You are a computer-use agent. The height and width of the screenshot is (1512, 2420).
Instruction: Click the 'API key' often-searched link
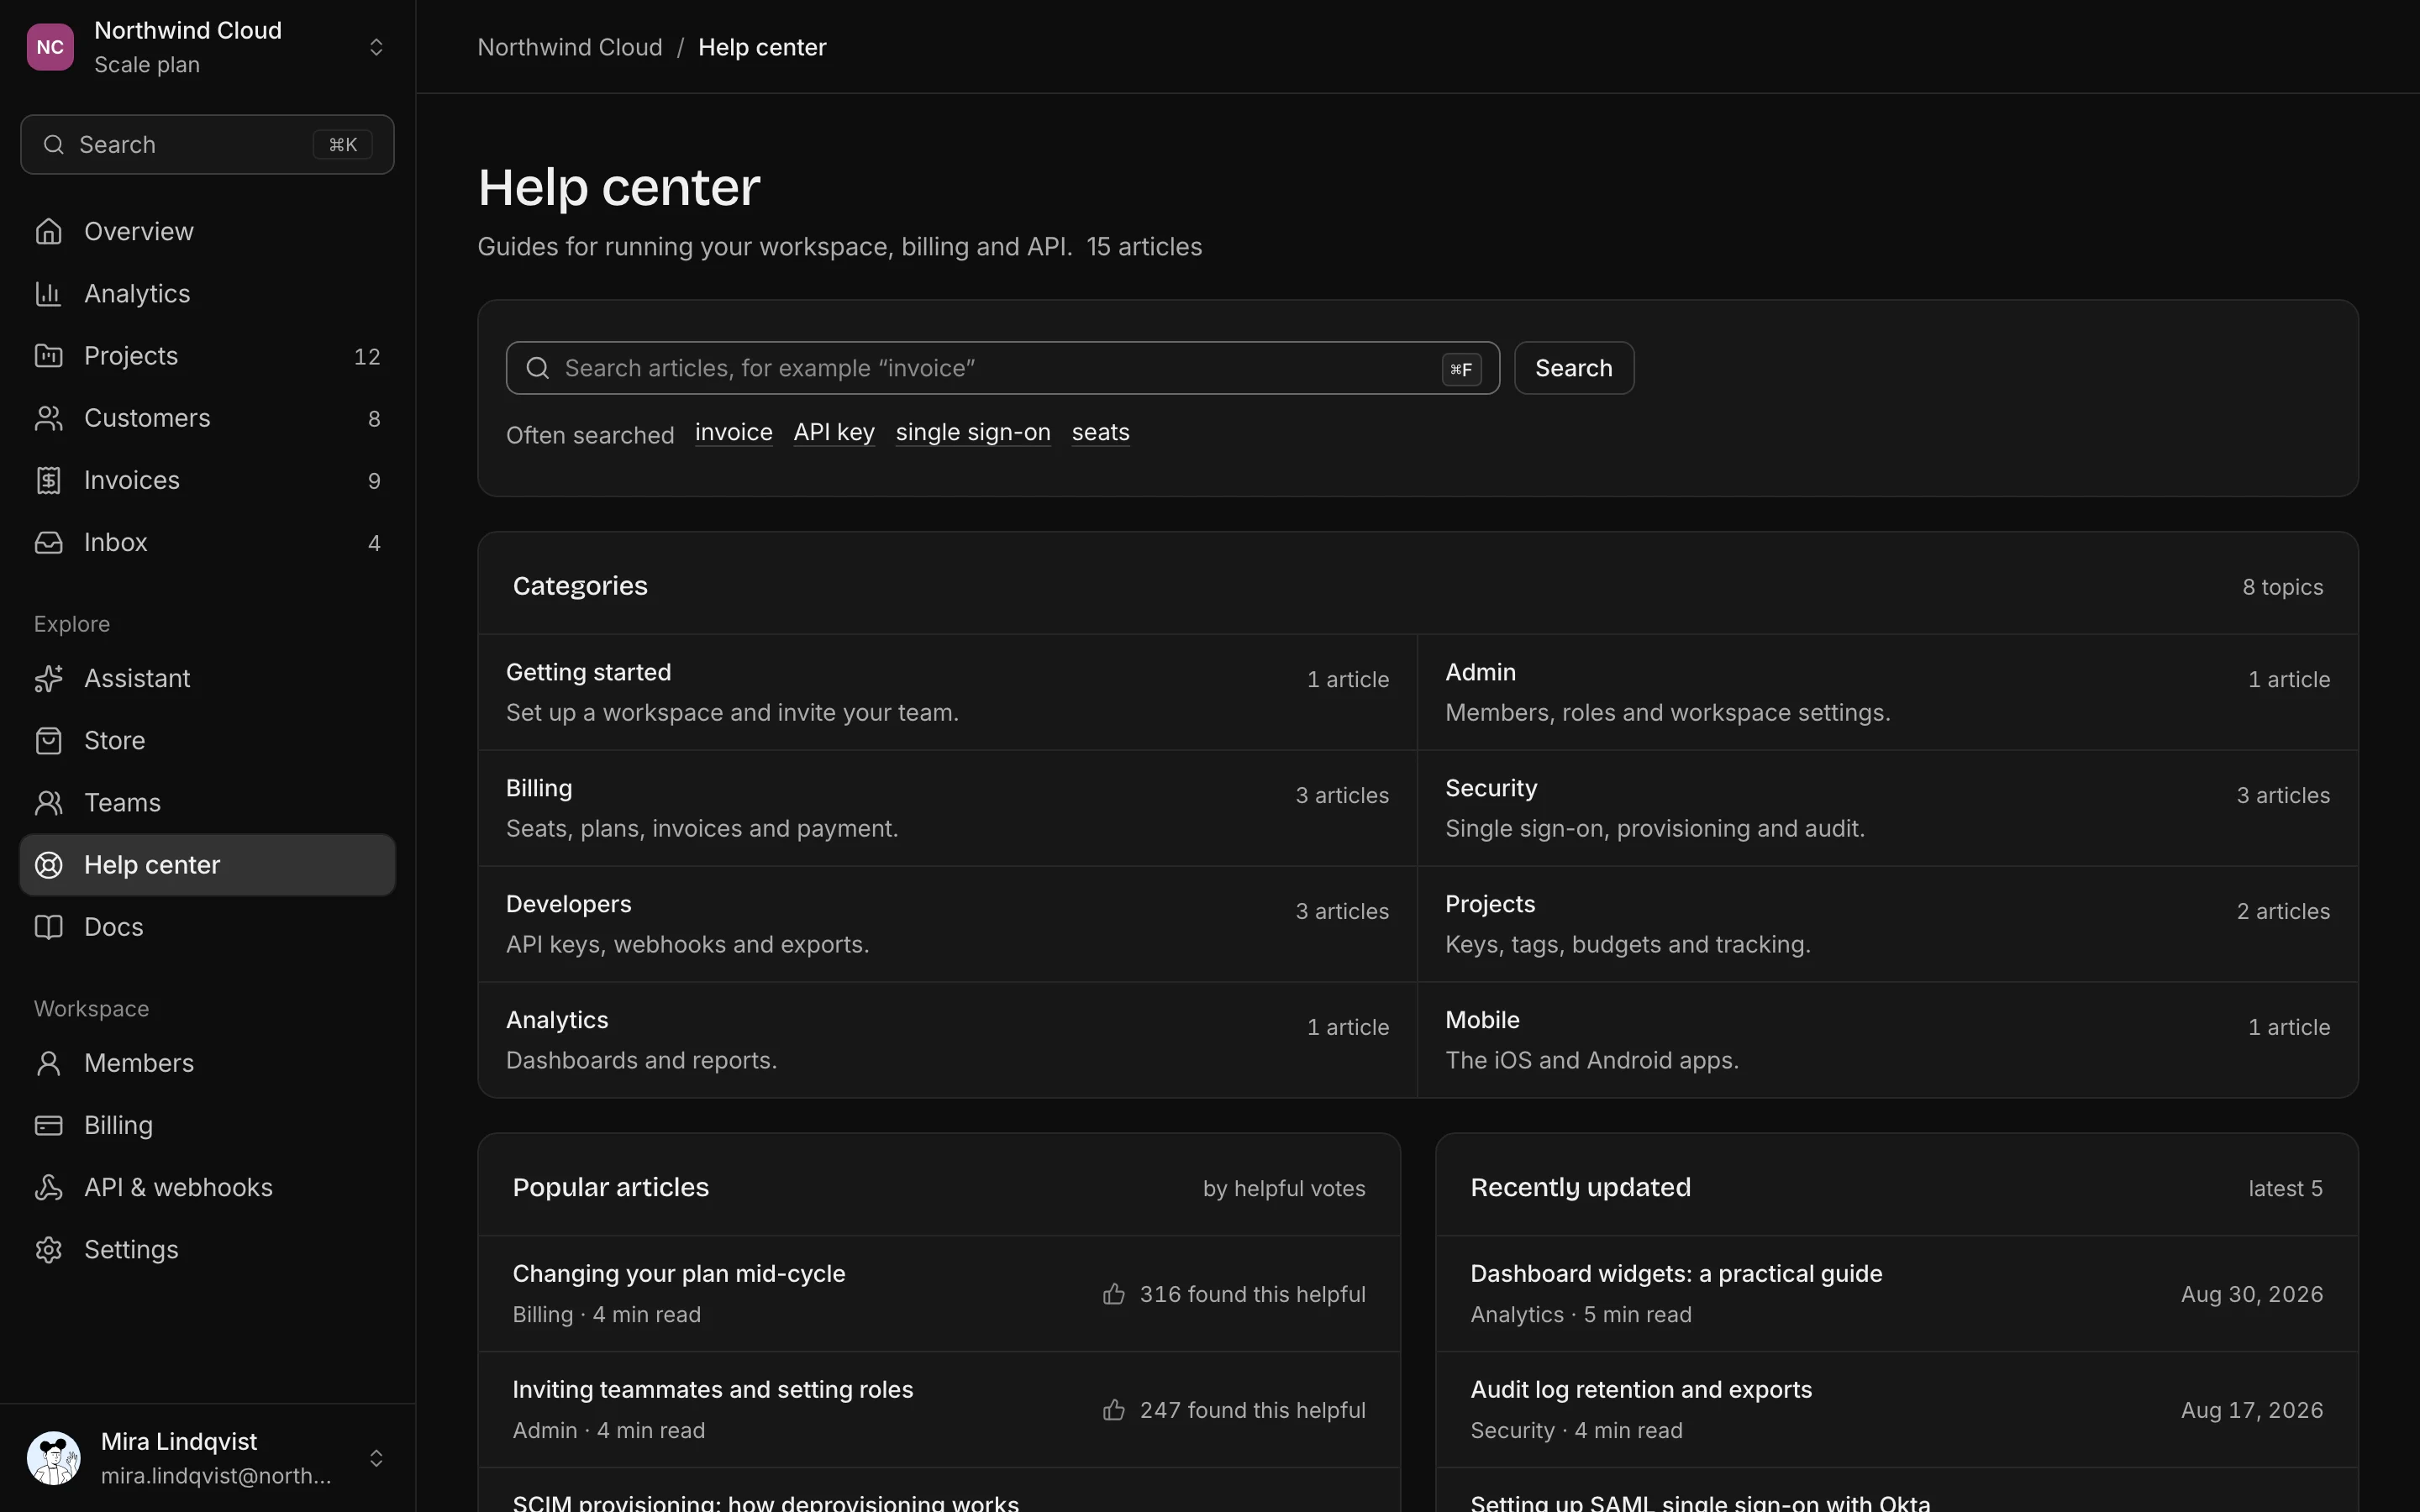click(834, 432)
